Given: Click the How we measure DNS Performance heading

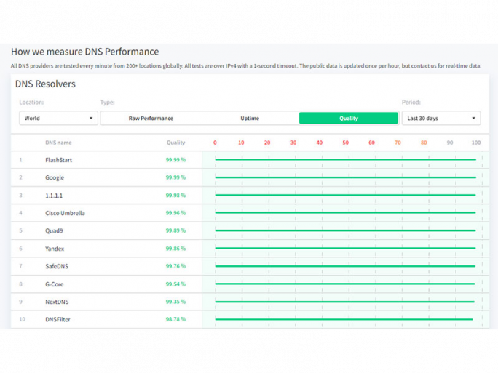Looking at the screenshot, I should pos(84,52).
